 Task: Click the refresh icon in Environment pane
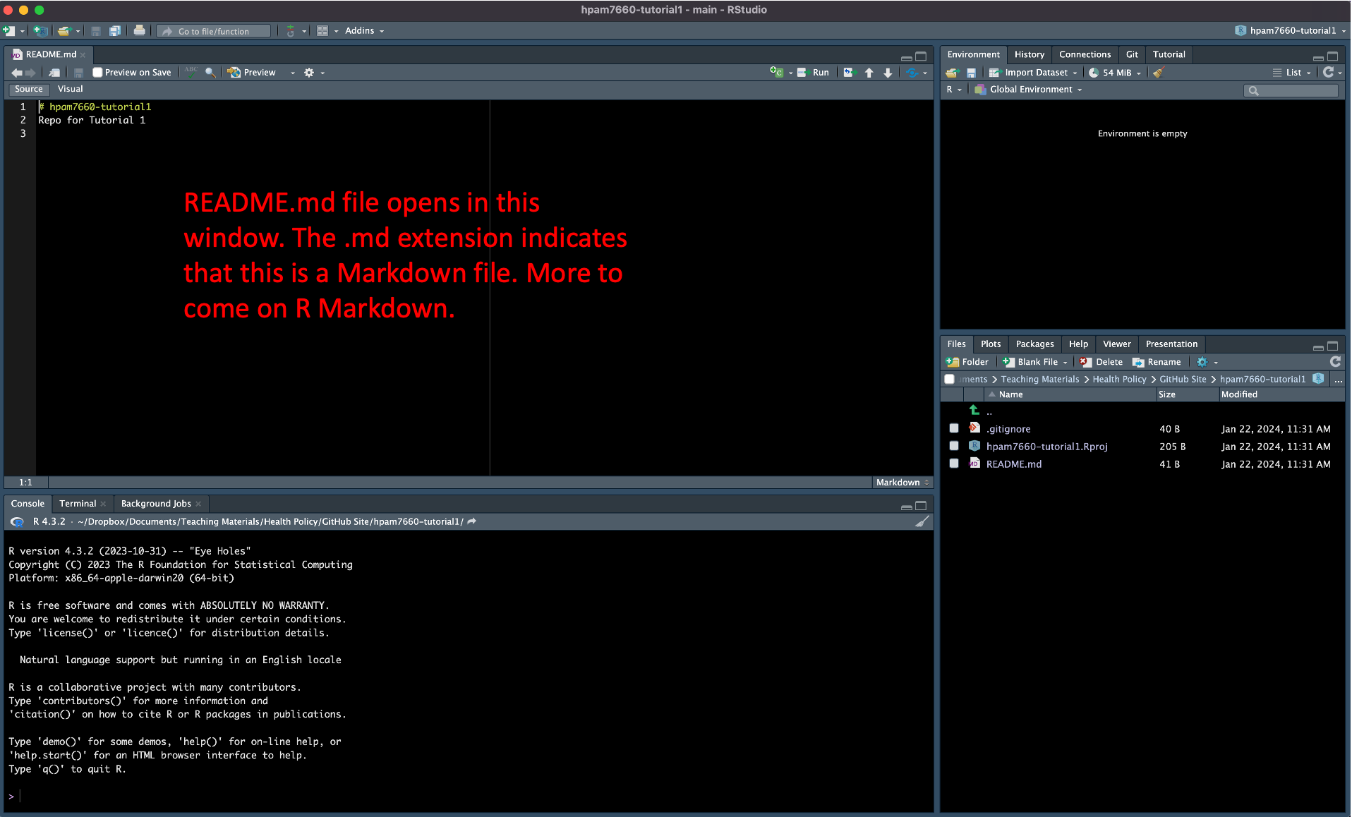pyautogui.click(x=1328, y=72)
